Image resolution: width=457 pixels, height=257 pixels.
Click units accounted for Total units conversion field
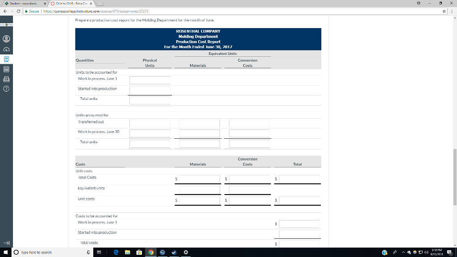(x=249, y=144)
